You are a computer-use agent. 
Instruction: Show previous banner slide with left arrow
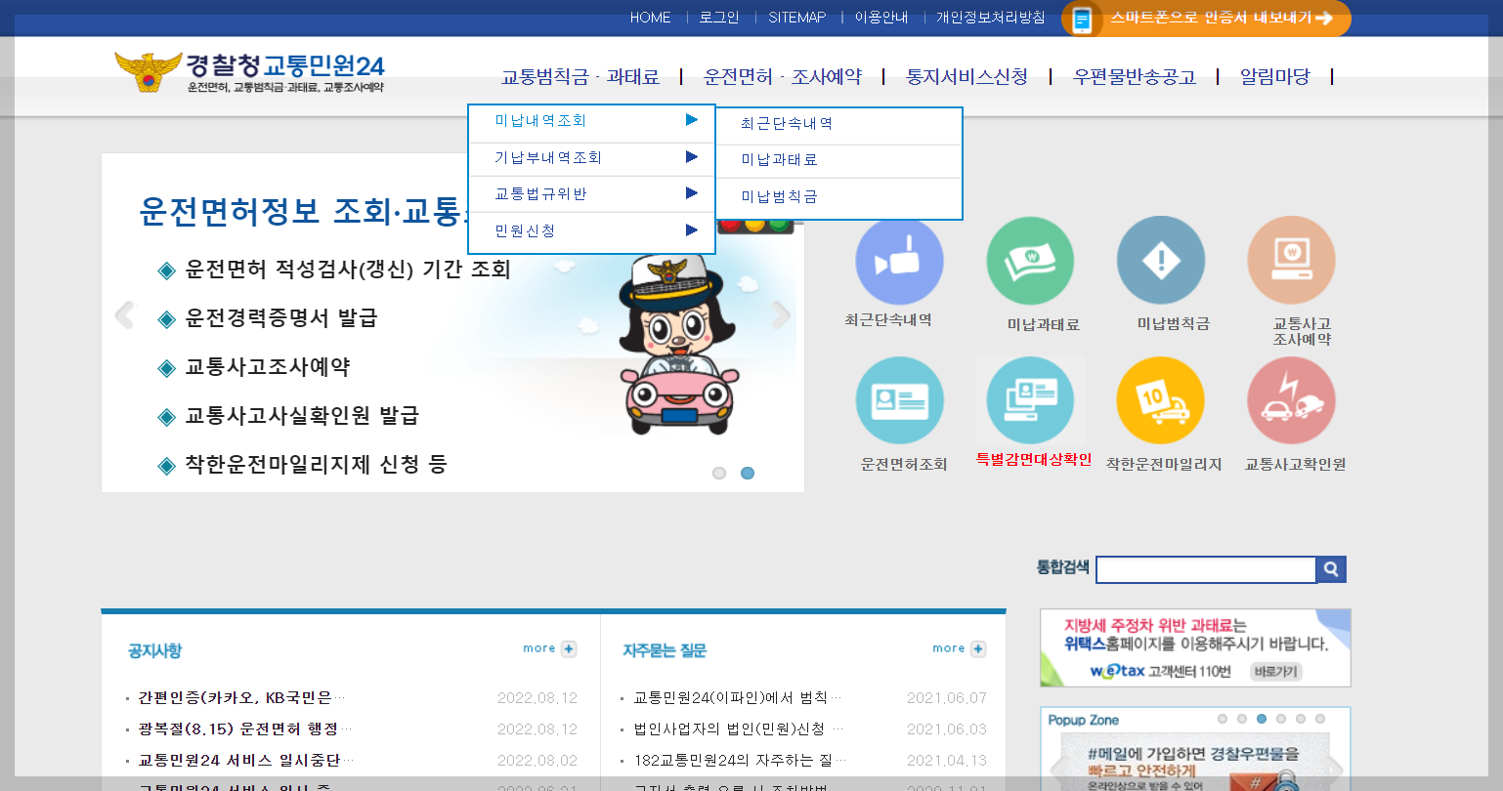pyautogui.click(x=124, y=315)
